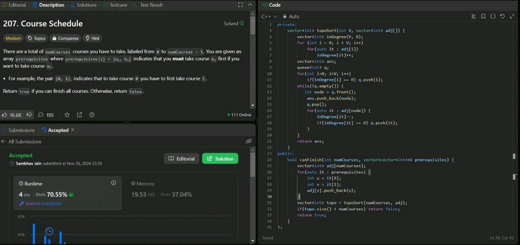Click 'return true;' on line 33
The height and width of the screenshot is (245, 520).
pos(312,215)
